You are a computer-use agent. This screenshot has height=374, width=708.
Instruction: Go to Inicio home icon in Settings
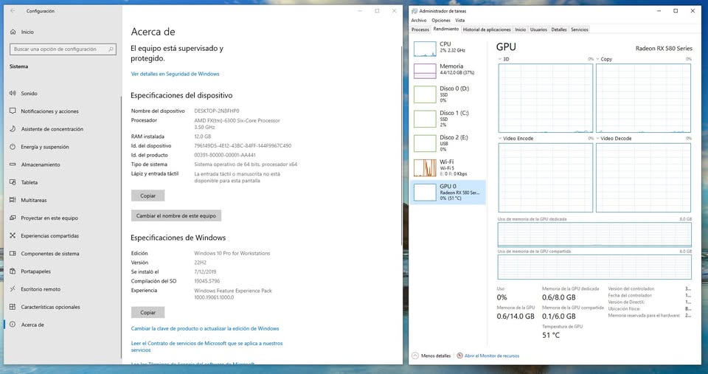(x=13, y=32)
